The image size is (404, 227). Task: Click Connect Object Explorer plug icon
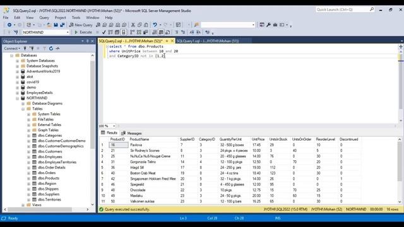tap(25, 49)
